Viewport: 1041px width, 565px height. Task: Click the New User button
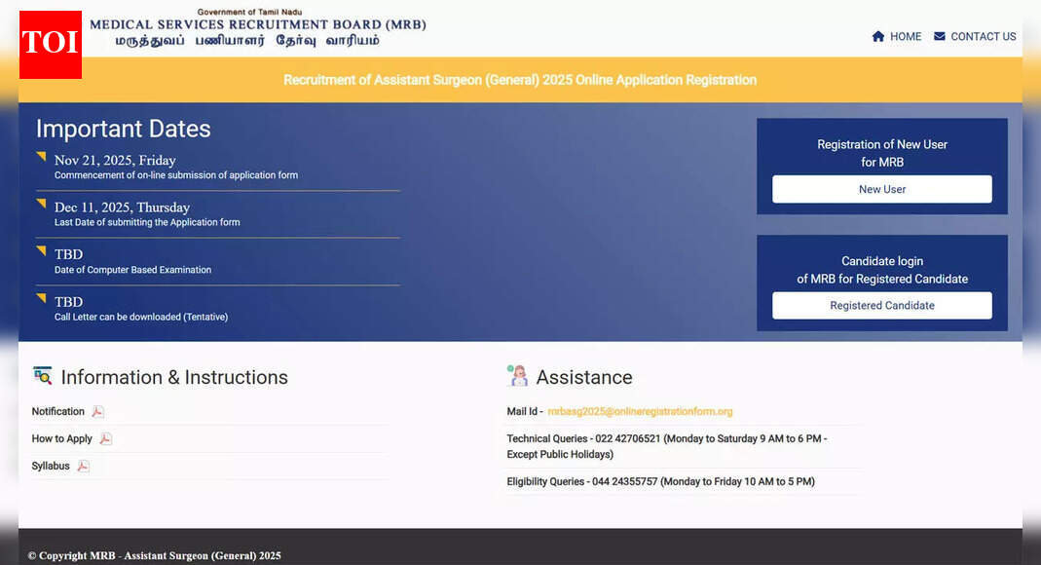[881, 189]
